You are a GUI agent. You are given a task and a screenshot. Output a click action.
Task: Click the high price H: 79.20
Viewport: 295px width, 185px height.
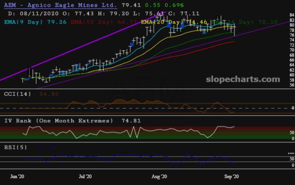[113, 13]
